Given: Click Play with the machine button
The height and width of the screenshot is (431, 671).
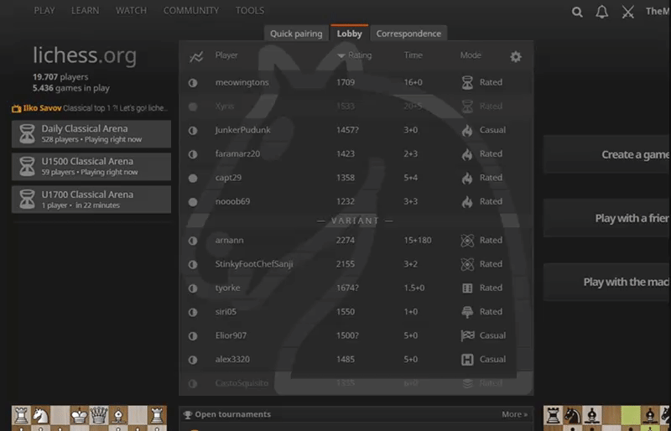Looking at the screenshot, I should pyautogui.click(x=606, y=282).
